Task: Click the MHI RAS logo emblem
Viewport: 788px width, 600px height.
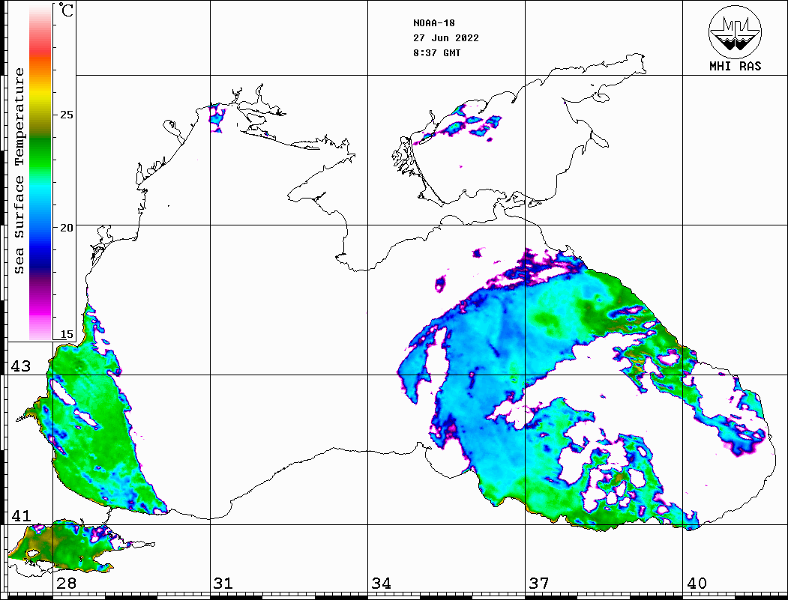Action: tap(735, 31)
